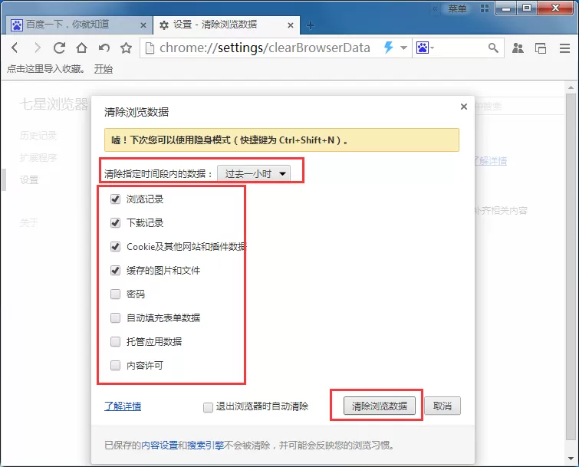The width and height of the screenshot is (579, 467).
Task: Click the vertical scrollbar thumb
Action: pyautogui.click(x=571, y=268)
